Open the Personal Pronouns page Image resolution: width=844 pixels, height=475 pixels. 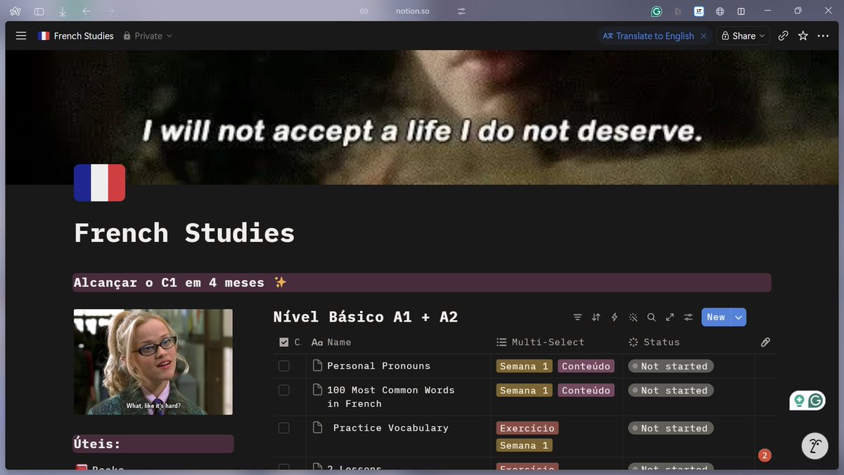pyautogui.click(x=378, y=366)
